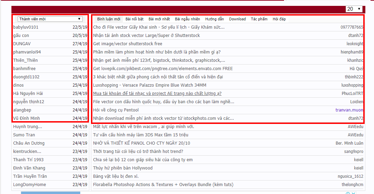
Task: Click author link thelonghcm
Action: point(352,185)
